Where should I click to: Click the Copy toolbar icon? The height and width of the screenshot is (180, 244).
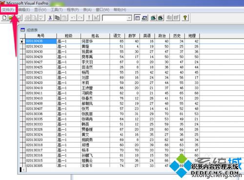pos(57,18)
